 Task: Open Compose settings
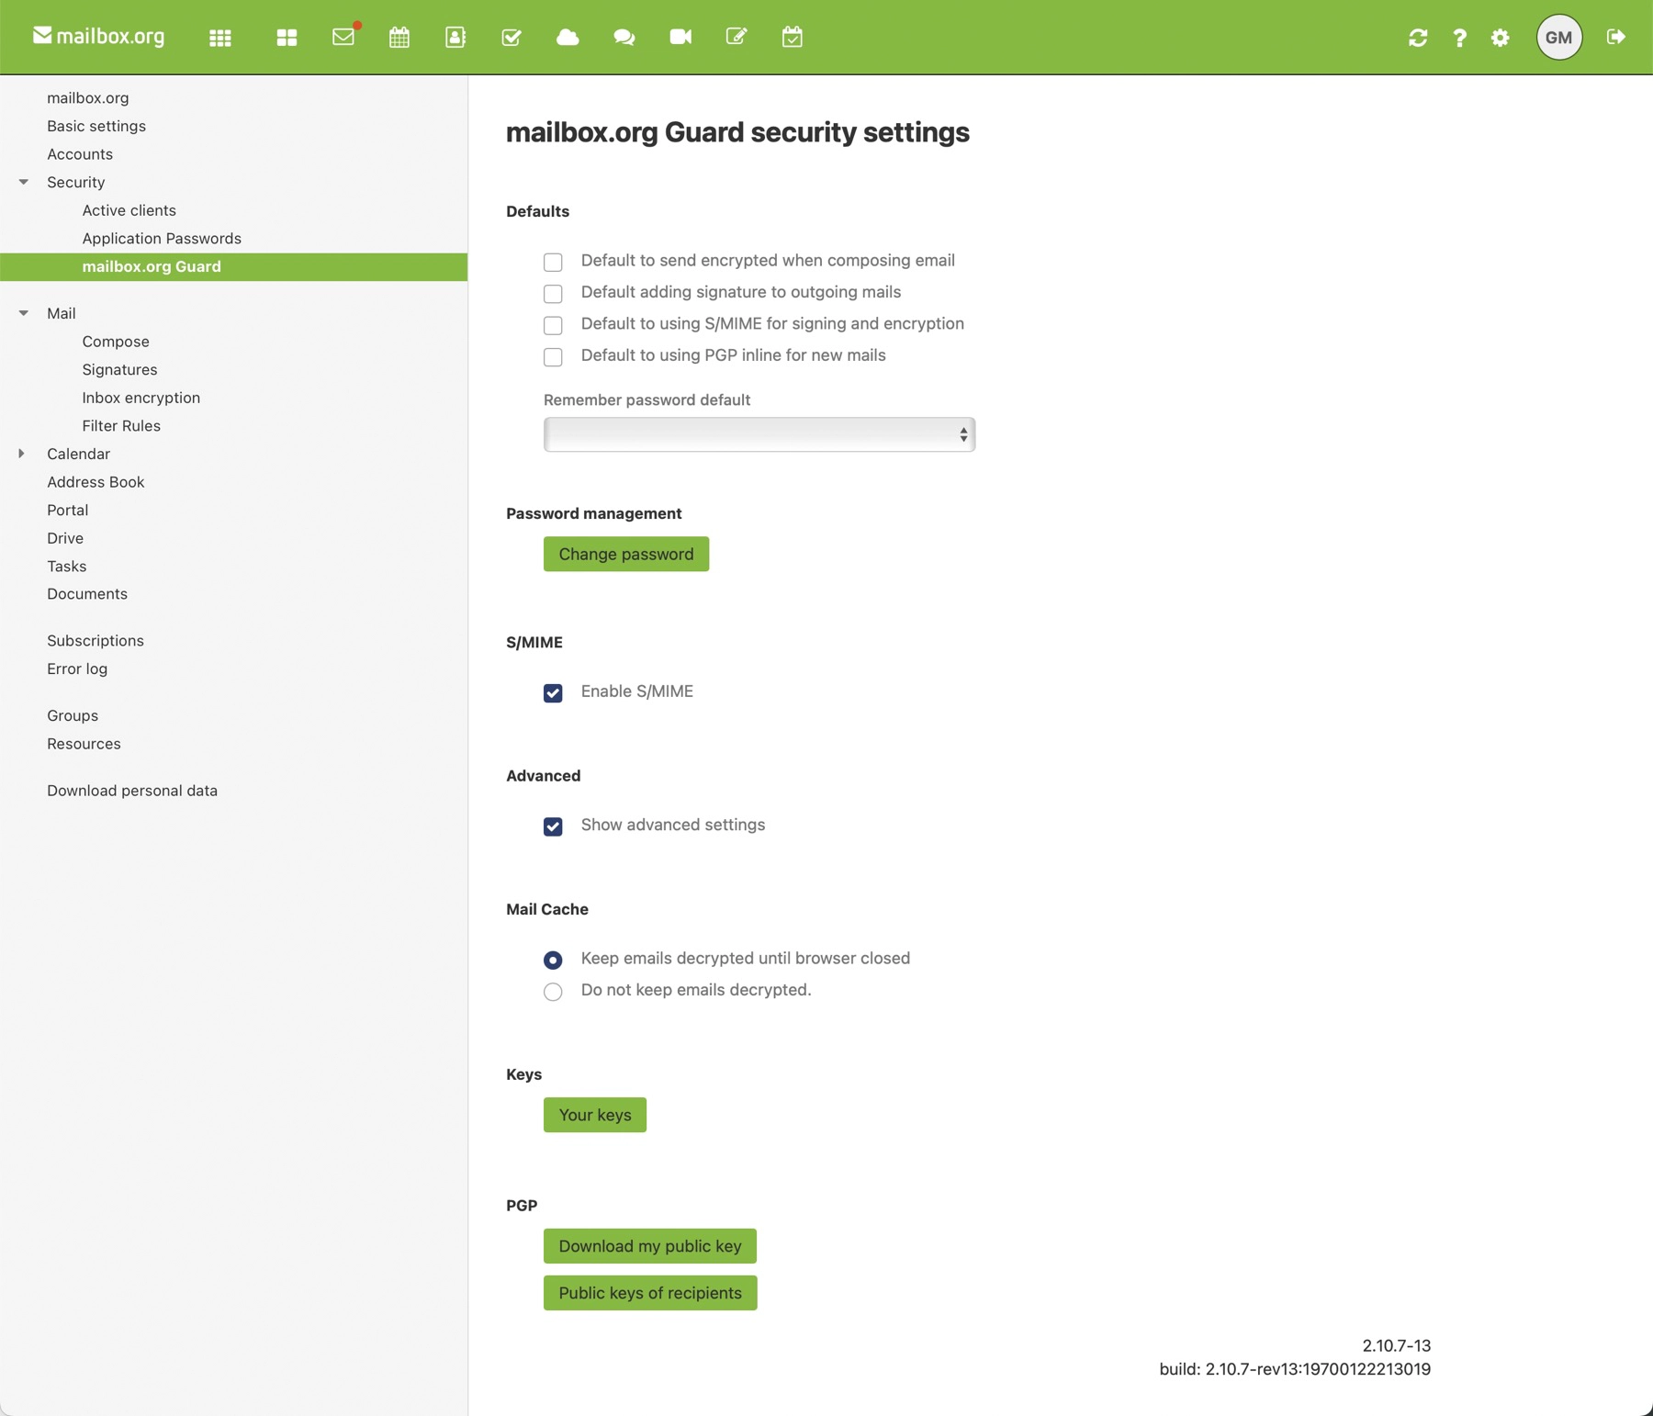pyautogui.click(x=116, y=342)
